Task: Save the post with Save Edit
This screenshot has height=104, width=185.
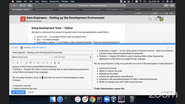Action: pyautogui.click(x=18, y=92)
